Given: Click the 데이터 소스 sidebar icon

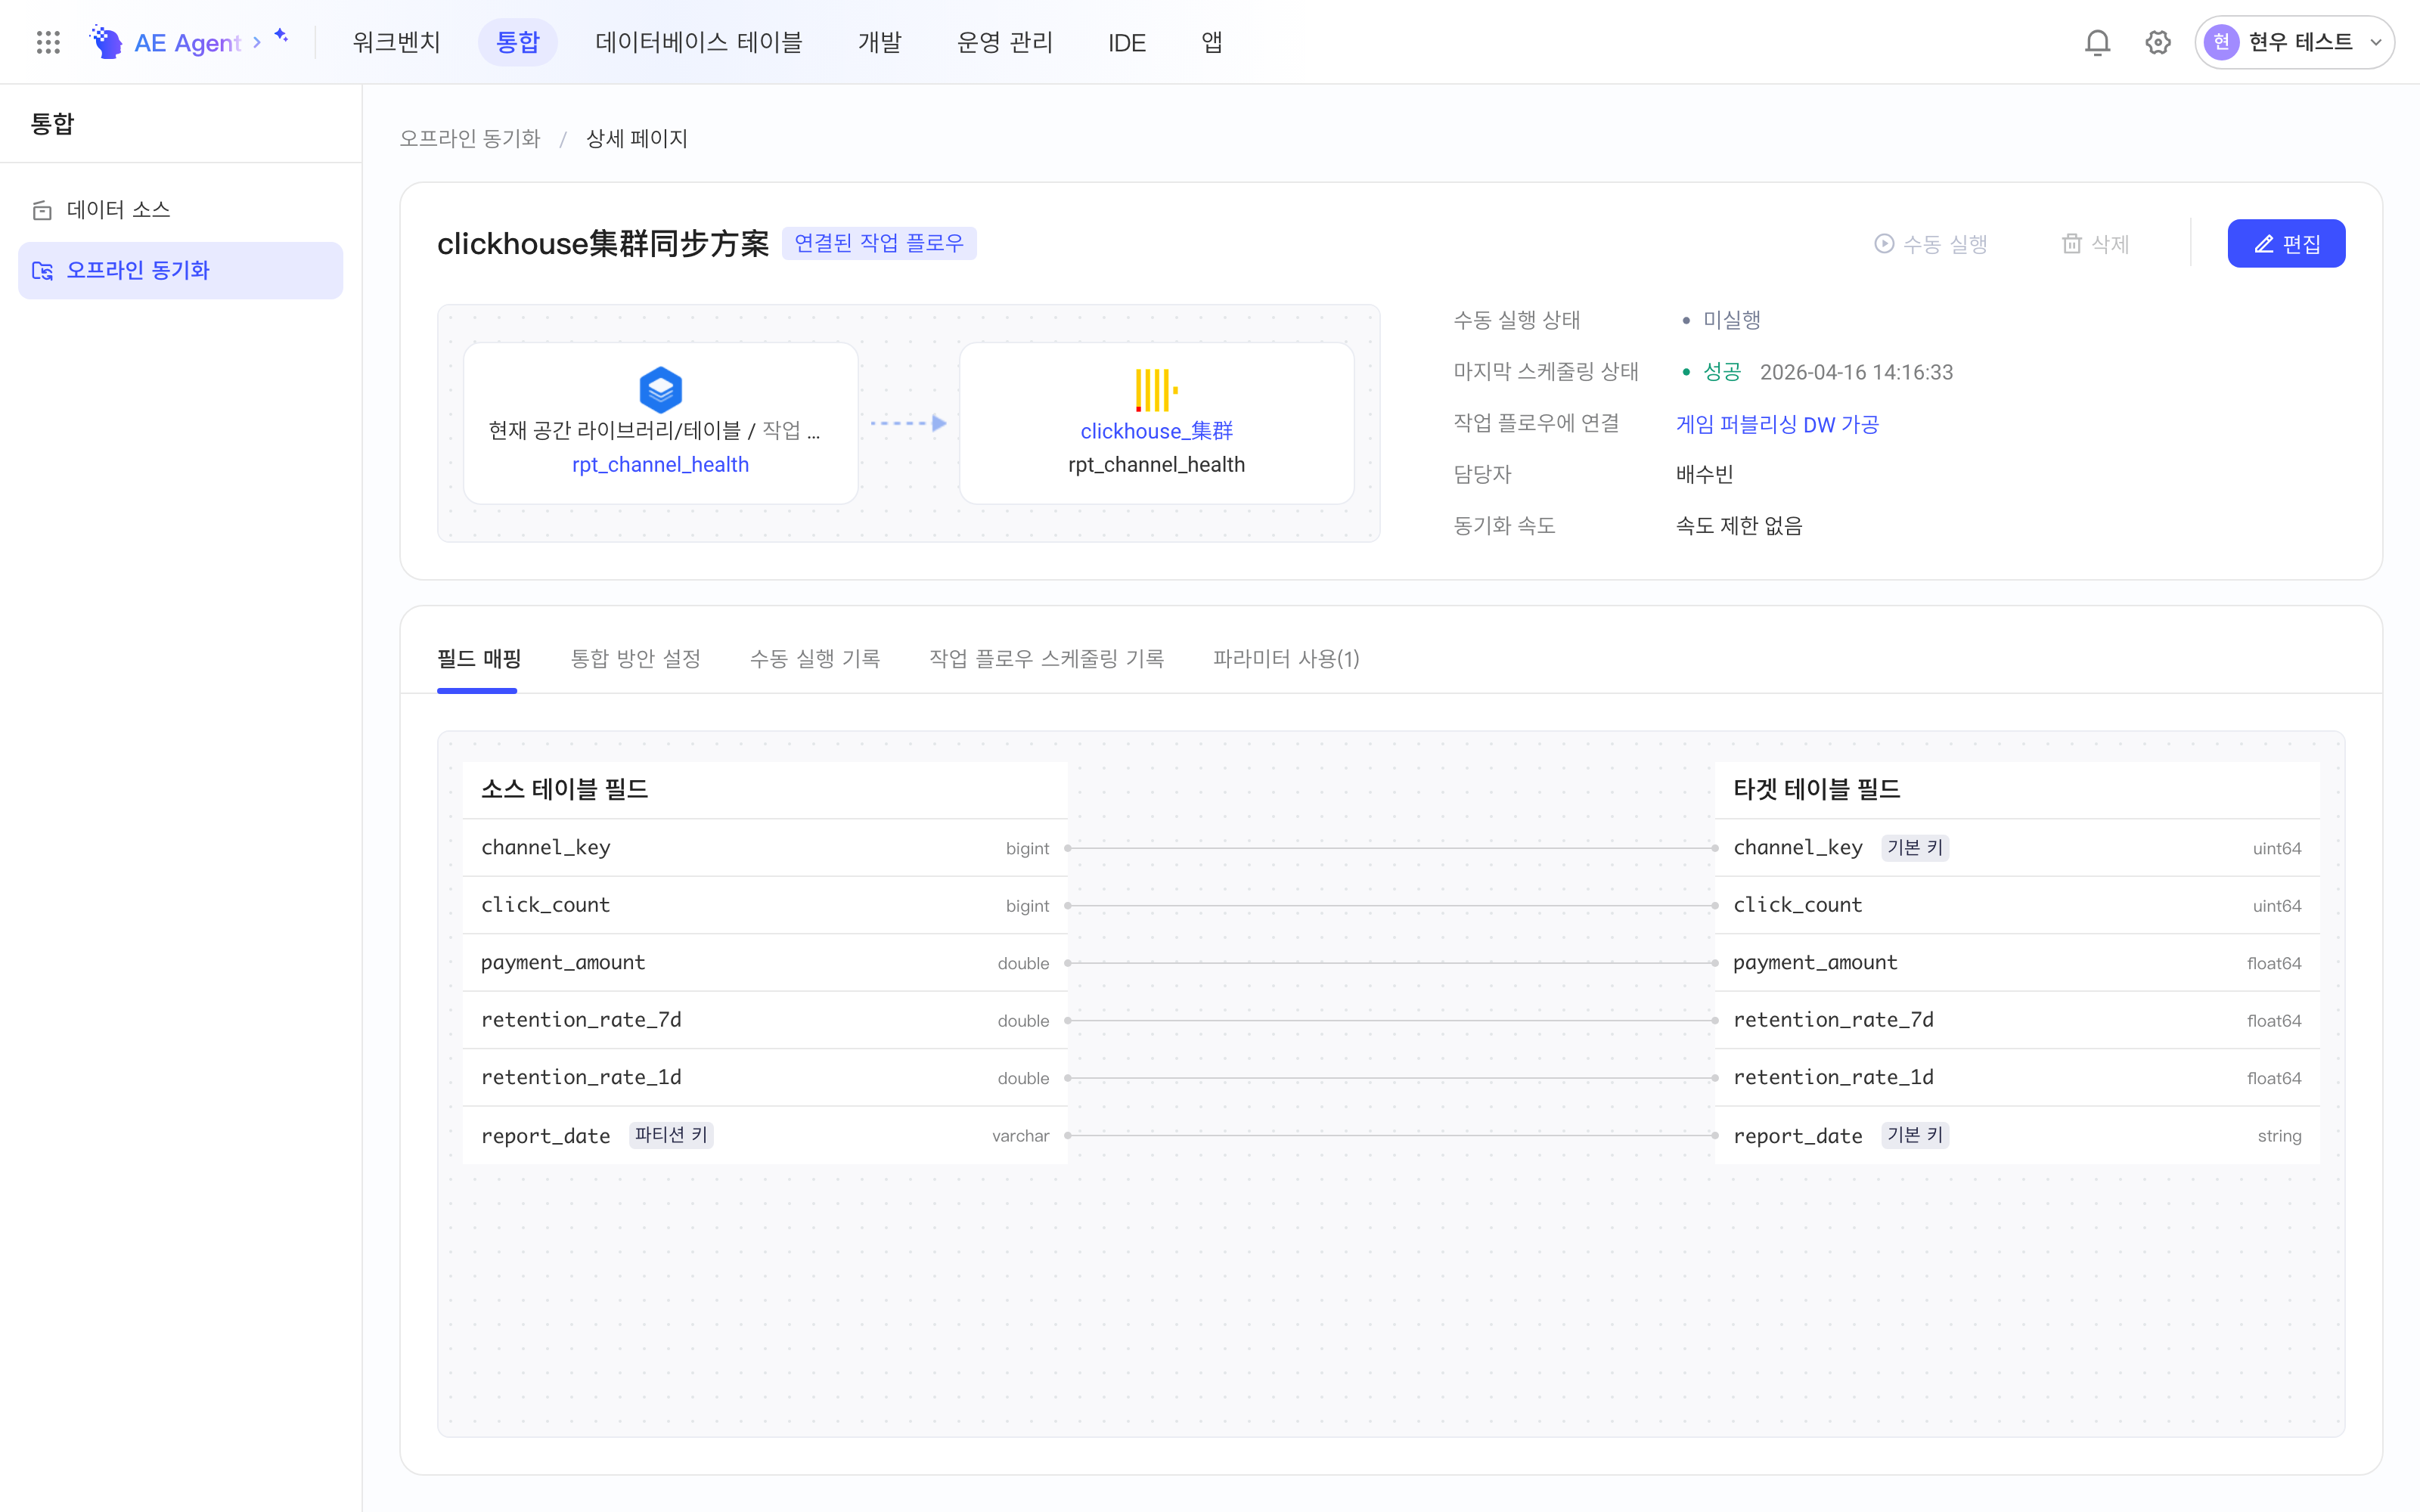Looking at the screenshot, I should click(42, 210).
